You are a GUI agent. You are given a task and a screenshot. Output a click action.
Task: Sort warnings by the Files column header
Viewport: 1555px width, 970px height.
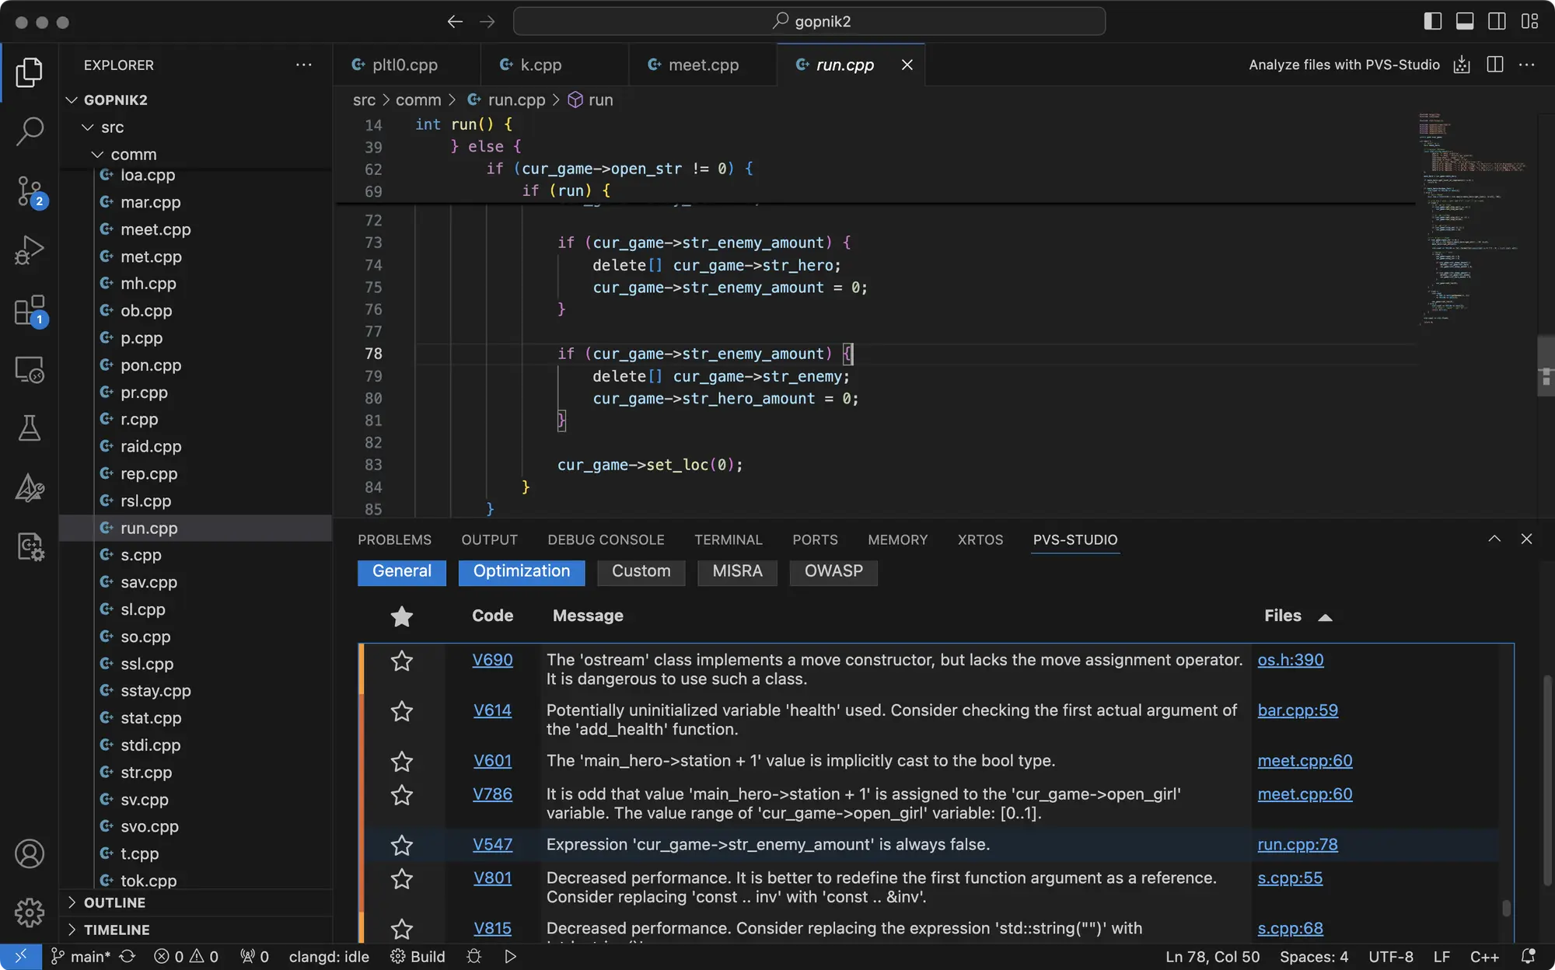point(1298,616)
